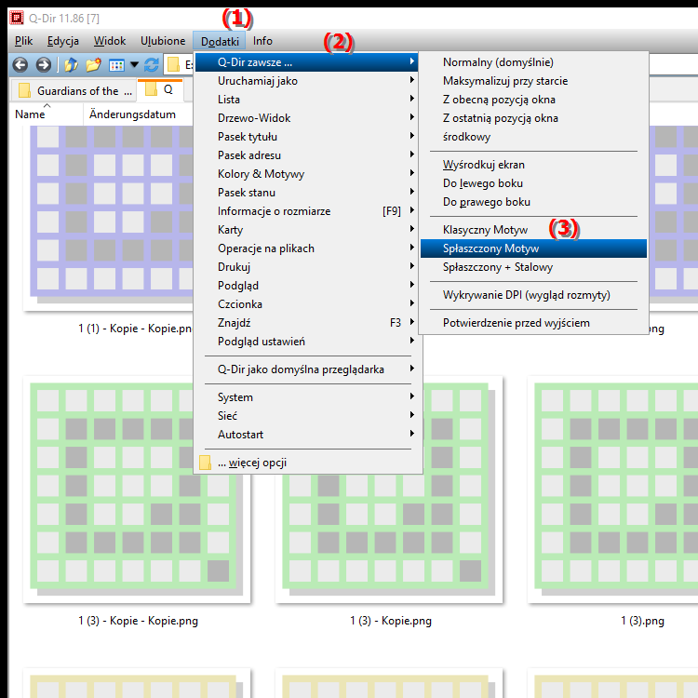
Task: Open the 'Czcionka' submenu
Action: point(306,304)
